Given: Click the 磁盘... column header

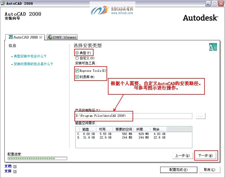Looking at the screenshot, I should [x=88, y=129].
